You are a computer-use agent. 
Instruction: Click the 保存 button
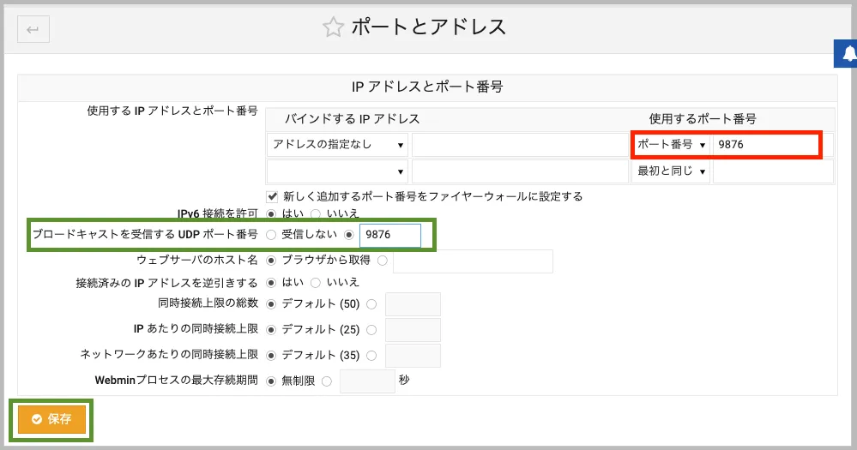point(51,419)
